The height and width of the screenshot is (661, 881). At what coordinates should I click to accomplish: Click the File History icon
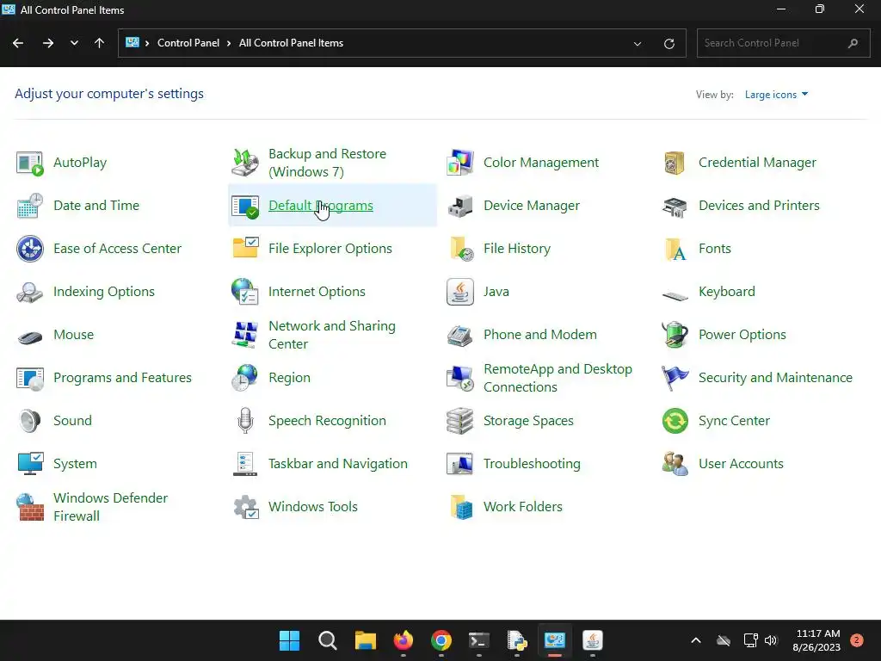(461, 249)
